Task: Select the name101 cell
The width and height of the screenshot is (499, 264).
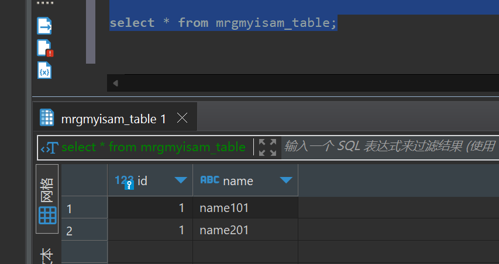Action: coord(245,209)
